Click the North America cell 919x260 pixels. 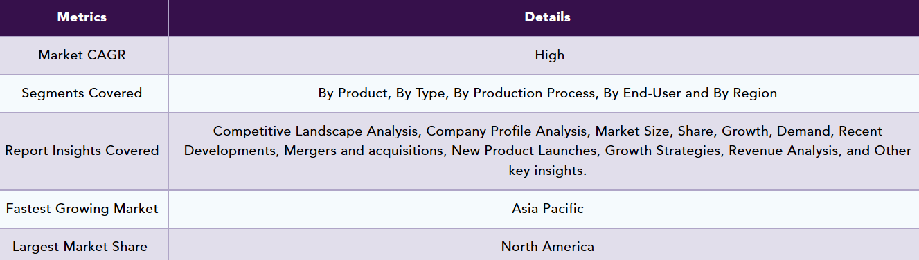547,247
